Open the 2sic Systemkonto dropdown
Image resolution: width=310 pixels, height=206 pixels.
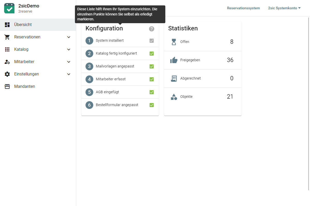[x=284, y=8]
